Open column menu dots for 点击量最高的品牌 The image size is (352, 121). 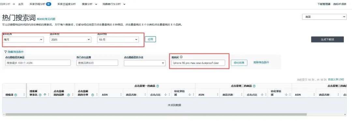point(72,95)
